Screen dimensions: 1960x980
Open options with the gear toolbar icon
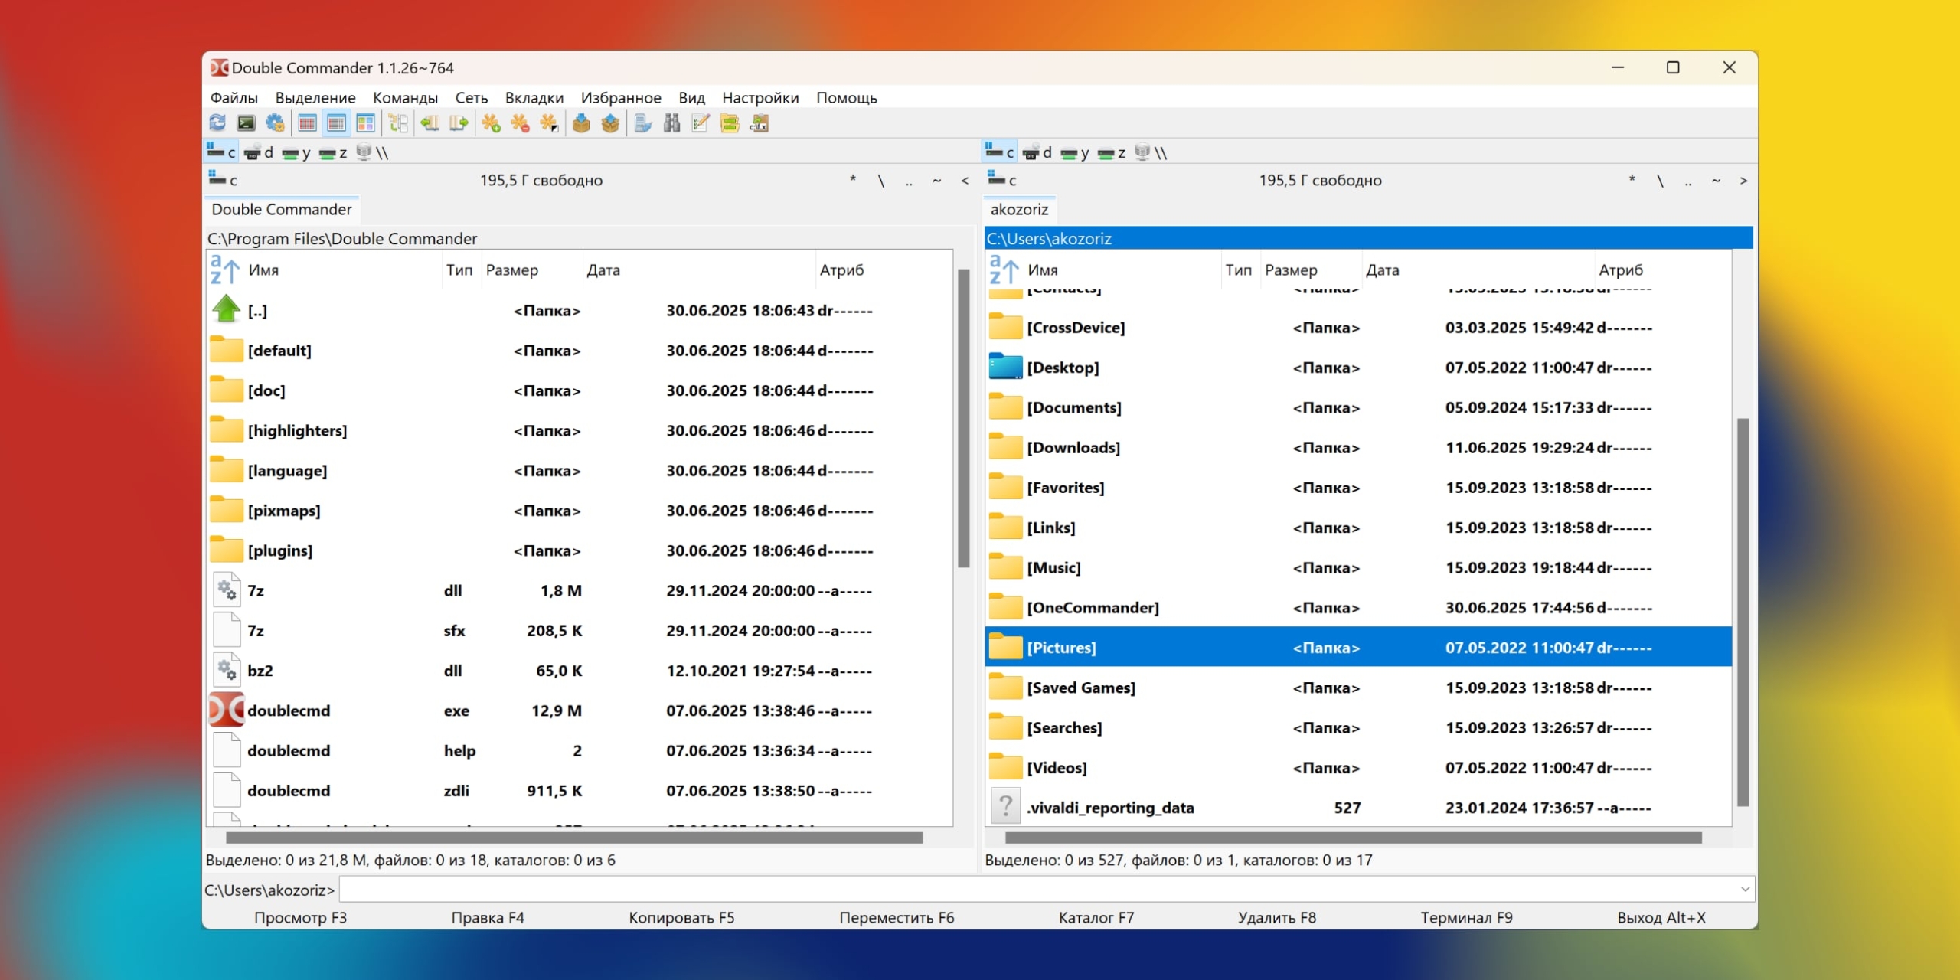tap(275, 123)
